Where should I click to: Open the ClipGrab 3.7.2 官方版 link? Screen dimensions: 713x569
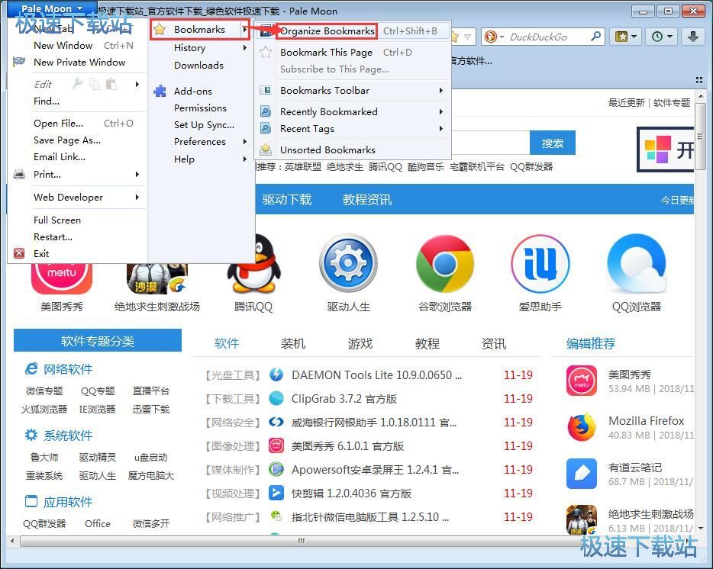tap(344, 399)
